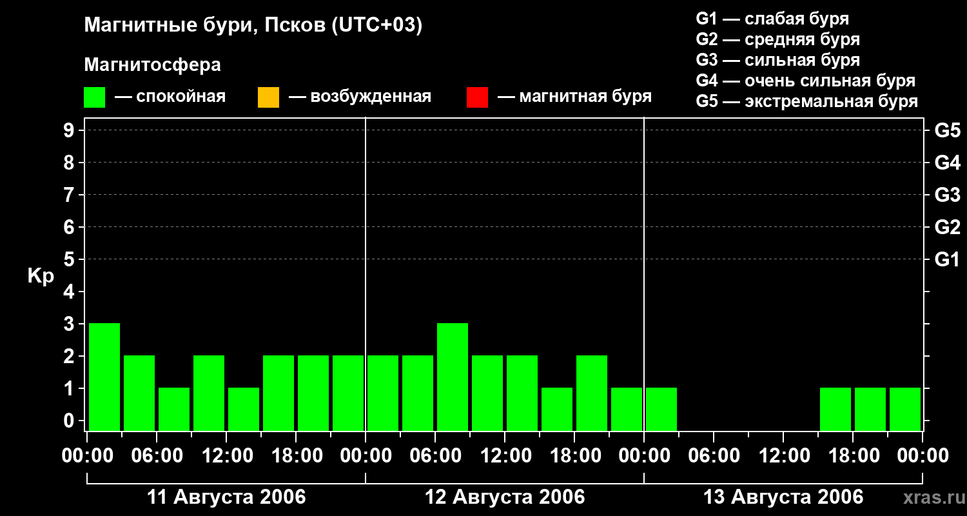Click 'G2 — средняя буря' legend line
This screenshot has height=516, width=967.
[777, 39]
